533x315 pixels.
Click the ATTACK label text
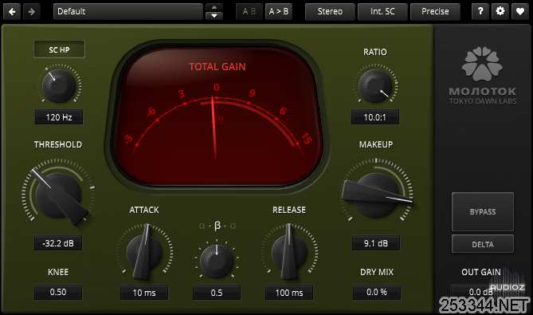click(144, 210)
